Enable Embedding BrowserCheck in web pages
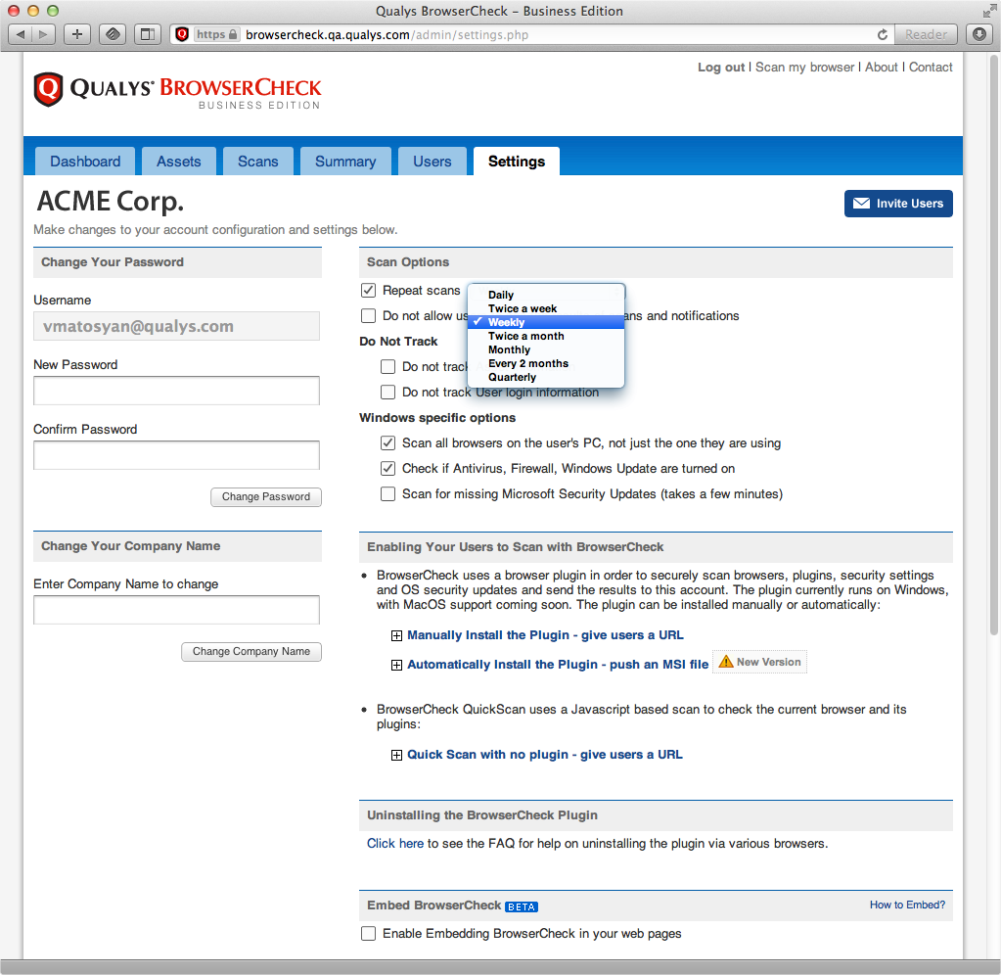The width and height of the screenshot is (1001, 975). (368, 933)
